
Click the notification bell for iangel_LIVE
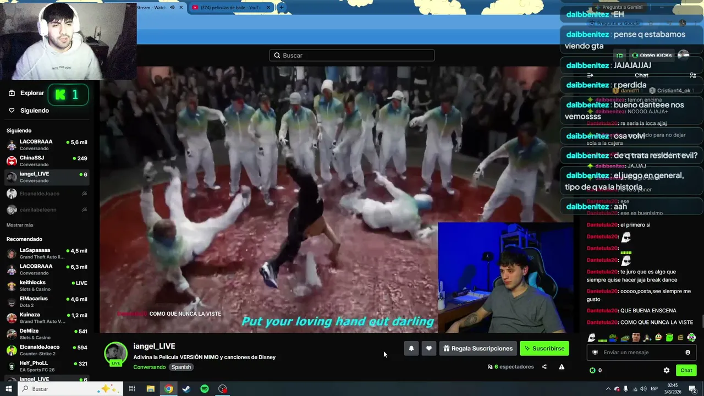click(x=411, y=348)
